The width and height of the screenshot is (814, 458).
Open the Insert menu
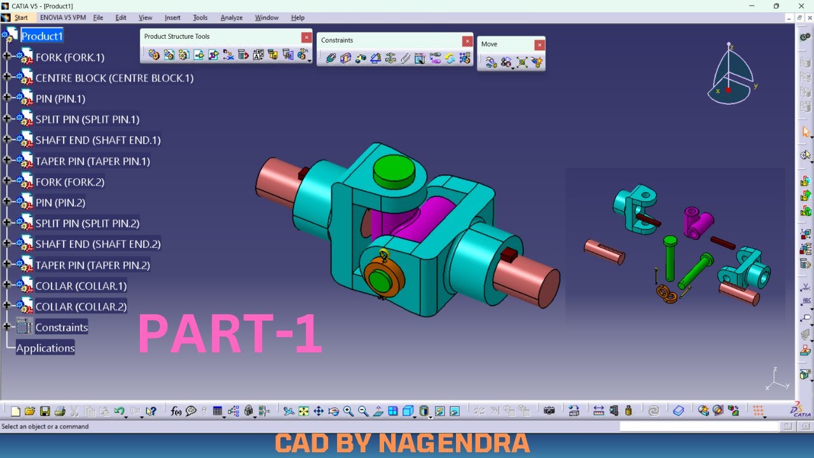tap(172, 18)
